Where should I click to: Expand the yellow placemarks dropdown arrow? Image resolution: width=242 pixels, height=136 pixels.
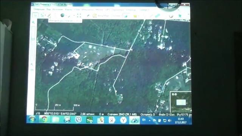click(x=139, y=16)
